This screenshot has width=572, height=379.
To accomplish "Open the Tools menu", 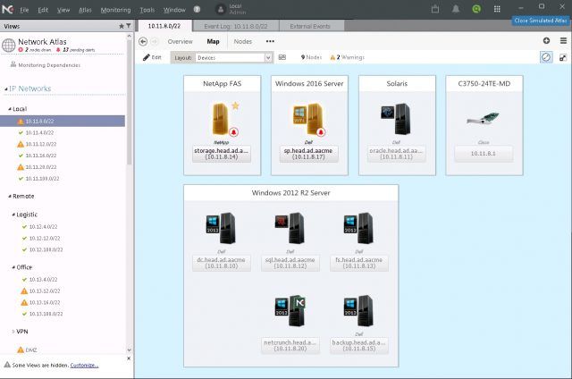I will 147,10.
